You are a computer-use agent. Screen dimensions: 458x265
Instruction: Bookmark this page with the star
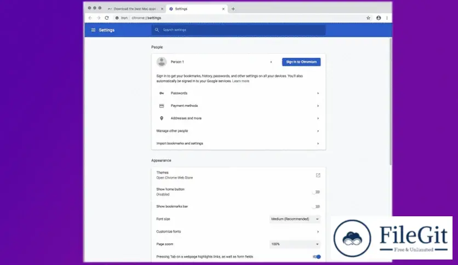tap(368, 18)
